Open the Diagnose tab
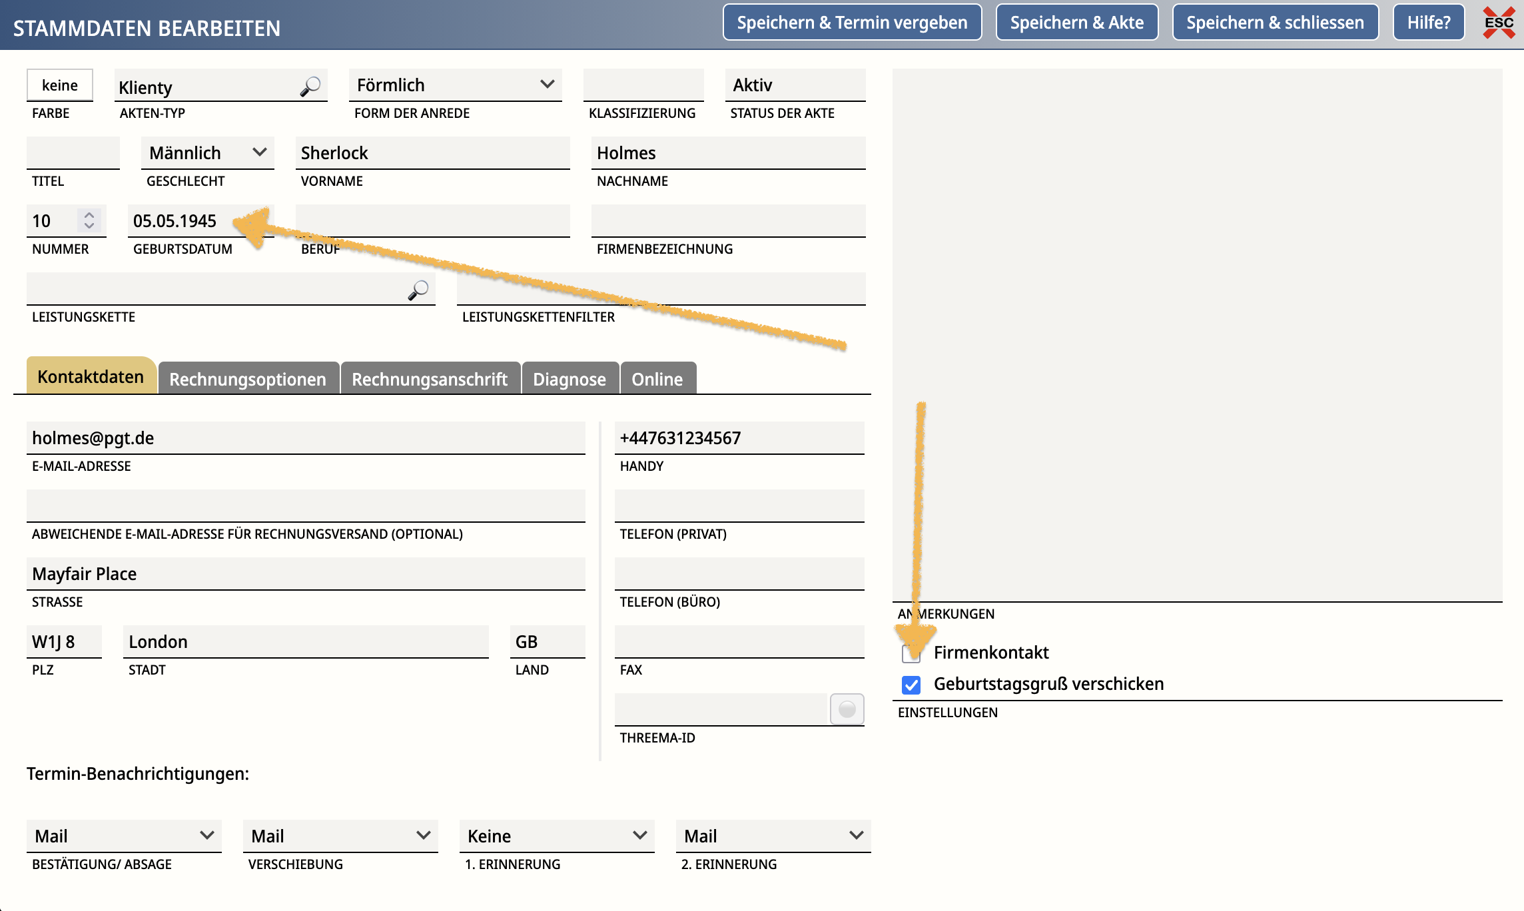1524x911 pixels. pyautogui.click(x=570, y=379)
